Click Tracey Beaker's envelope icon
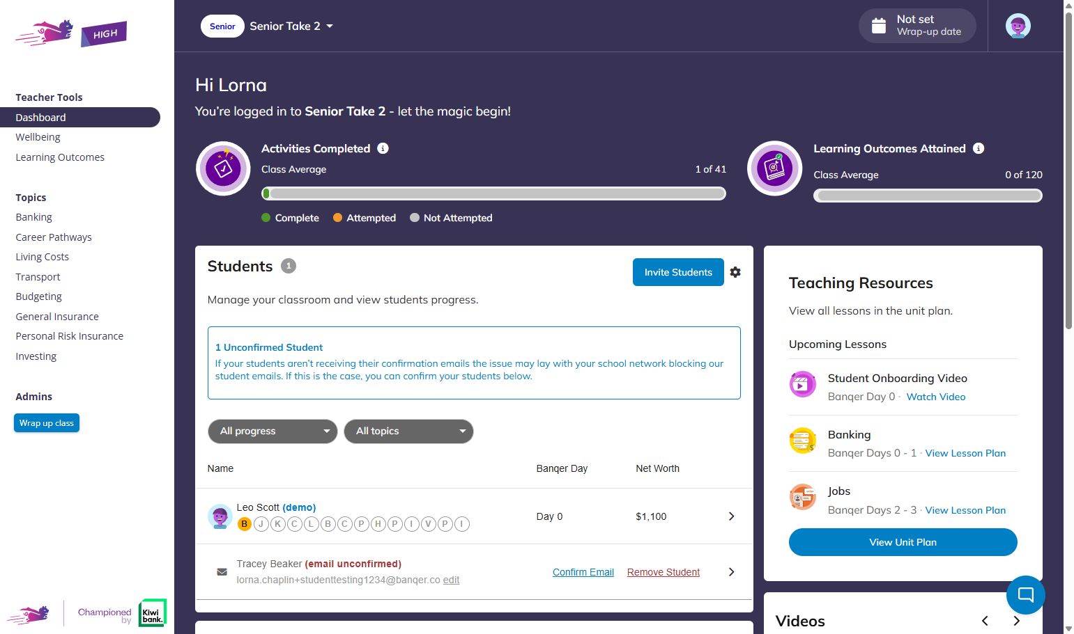Image resolution: width=1074 pixels, height=634 pixels. pos(222,572)
